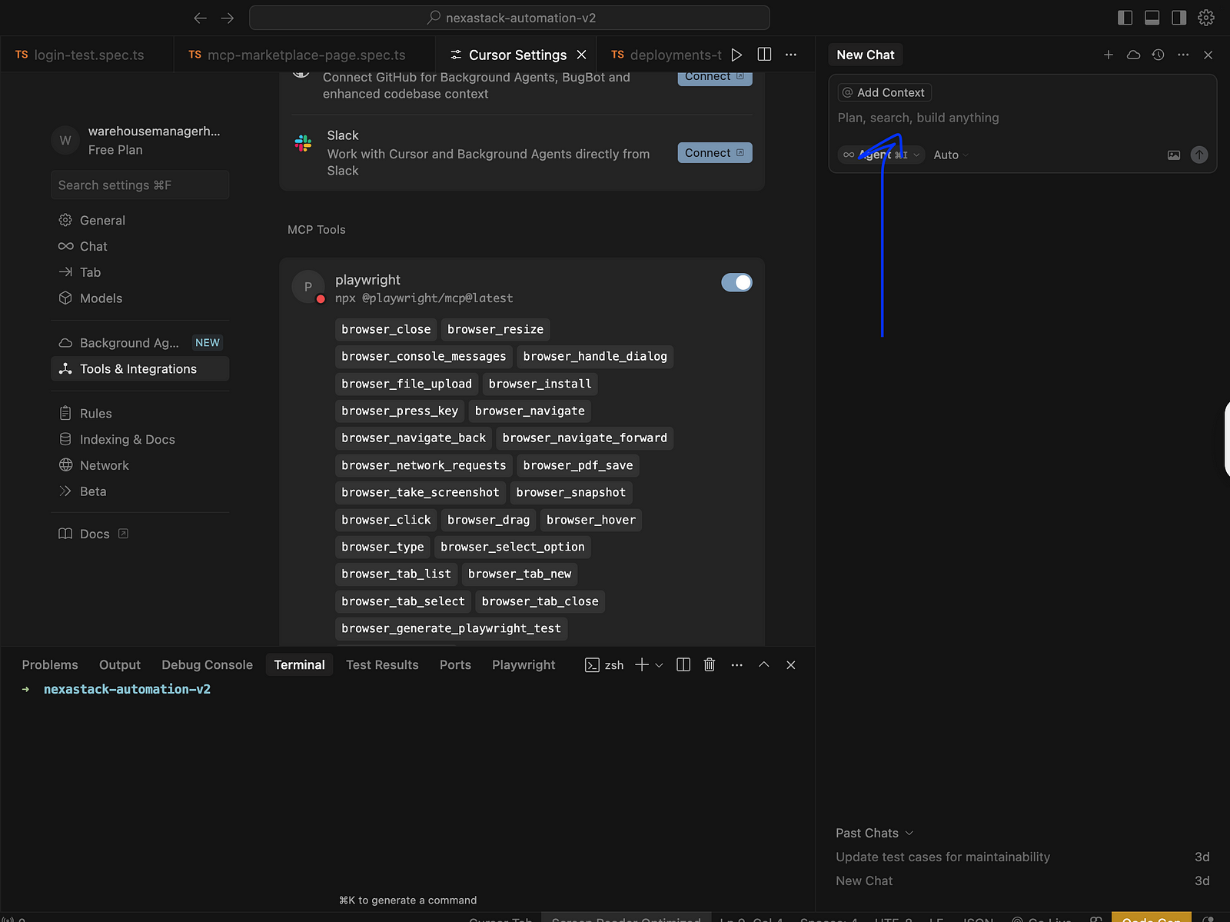Open Beta settings section
1230x922 pixels.
click(140, 491)
